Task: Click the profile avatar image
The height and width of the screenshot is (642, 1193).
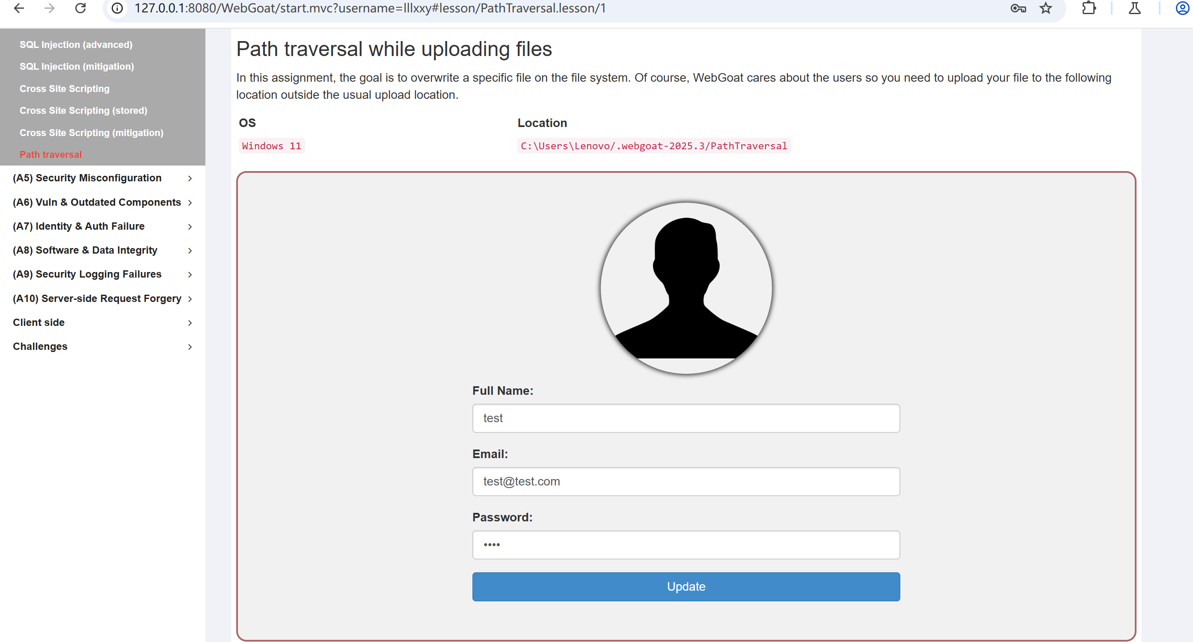Action: pos(686,288)
